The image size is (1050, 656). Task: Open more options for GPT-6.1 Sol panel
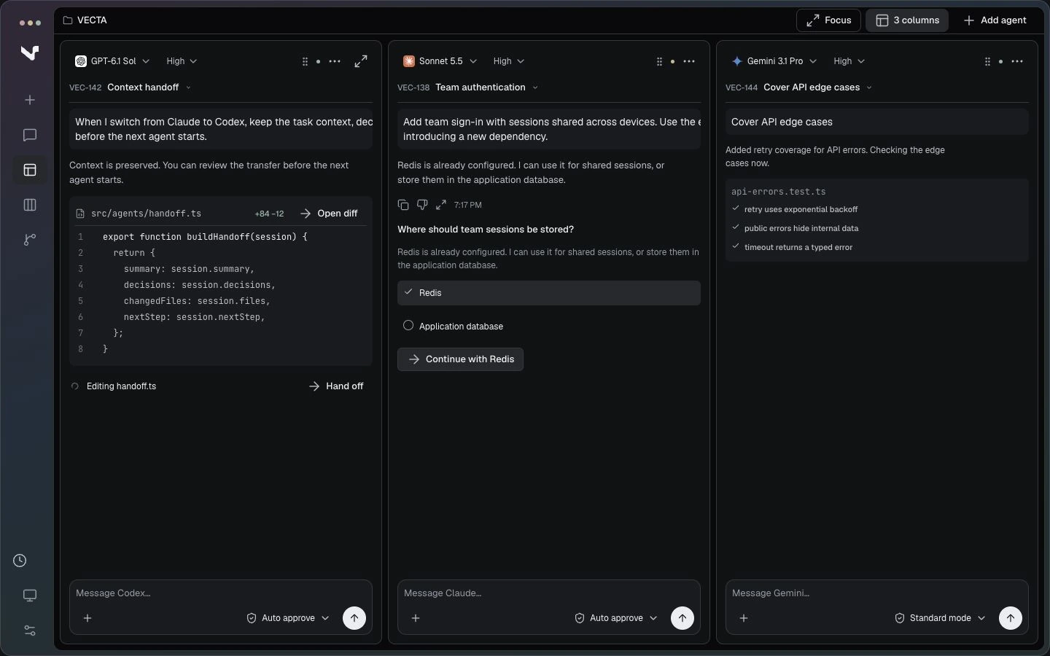point(335,61)
